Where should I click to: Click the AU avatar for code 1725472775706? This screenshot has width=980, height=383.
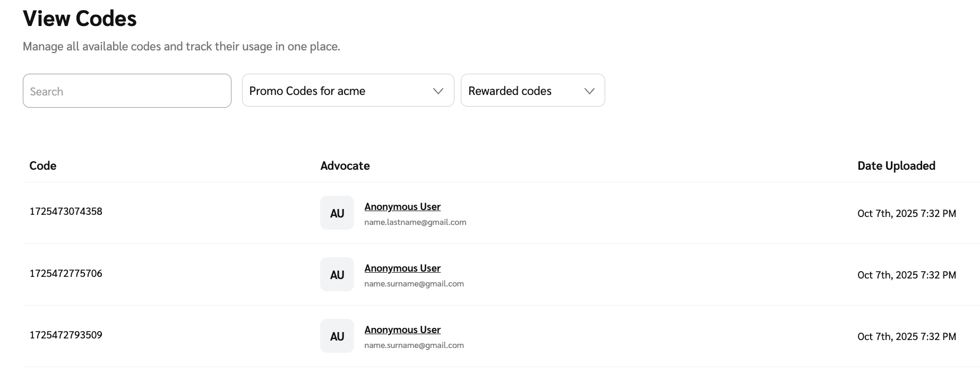click(x=337, y=275)
